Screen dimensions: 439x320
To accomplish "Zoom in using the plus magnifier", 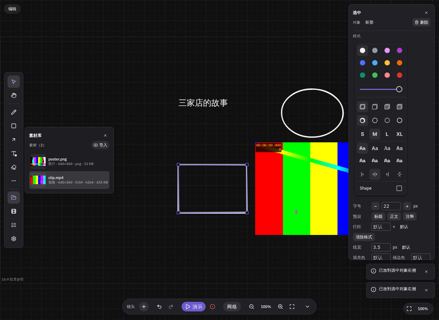I will 280,307.
